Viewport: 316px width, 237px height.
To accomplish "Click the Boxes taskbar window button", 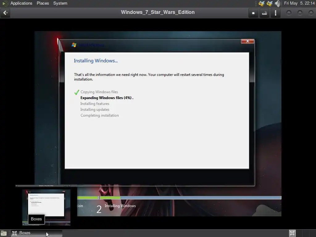I will 36,233.
